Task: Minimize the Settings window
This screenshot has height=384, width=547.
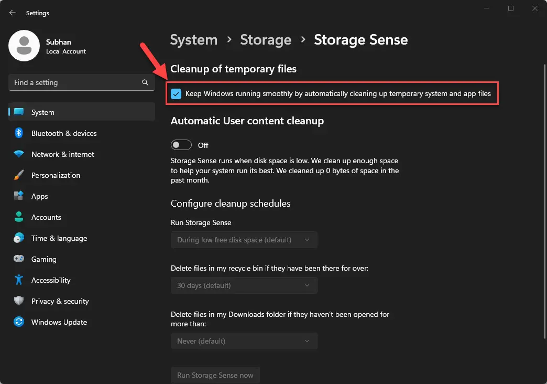Action: click(x=487, y=8)
